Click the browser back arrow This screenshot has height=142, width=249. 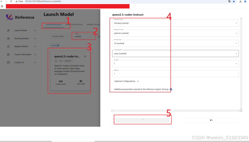tap(2, 1)
